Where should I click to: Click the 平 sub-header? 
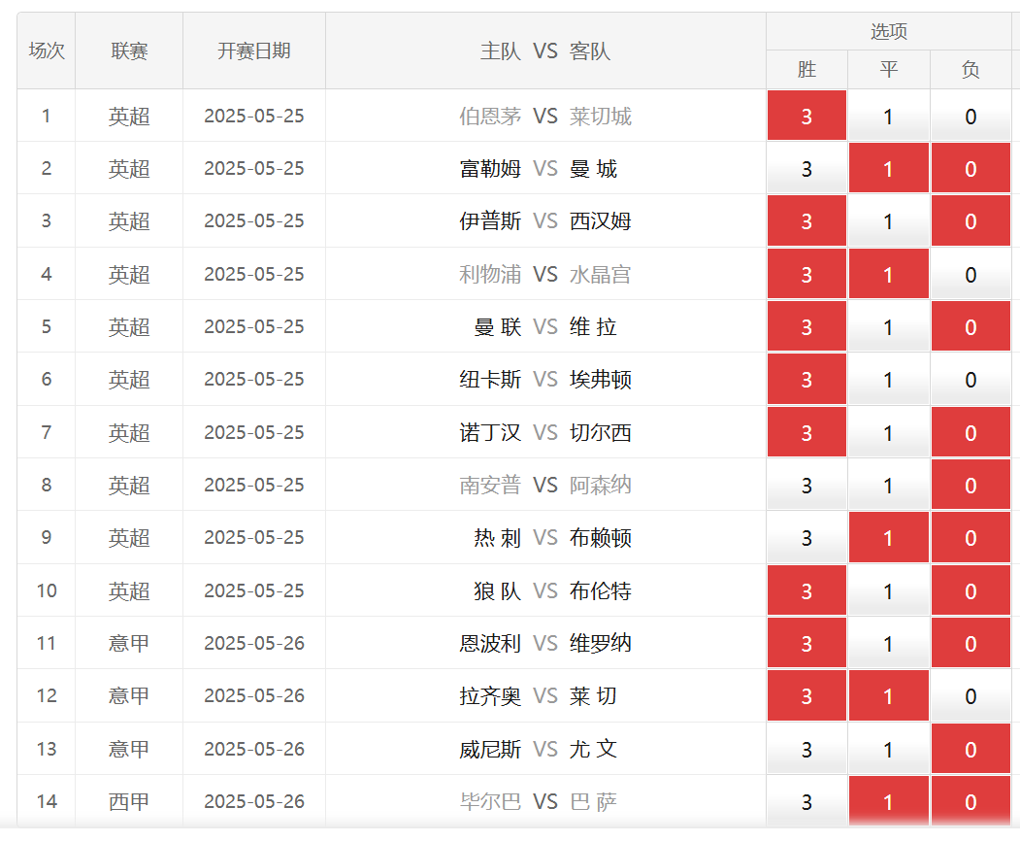(889, 69)
